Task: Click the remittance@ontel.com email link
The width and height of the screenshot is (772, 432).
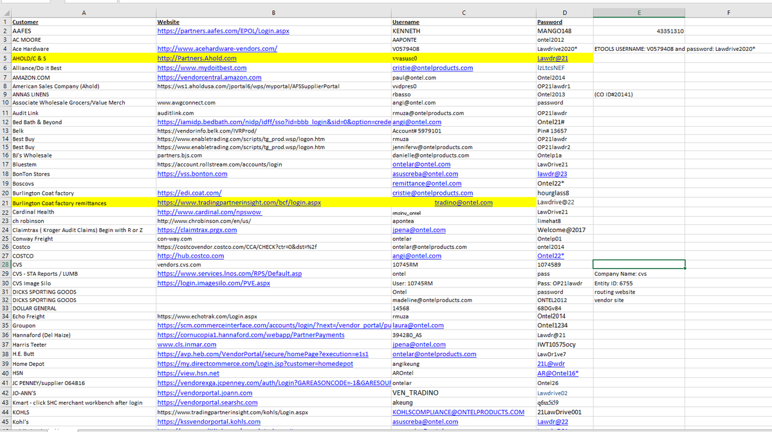Action: 427,183
